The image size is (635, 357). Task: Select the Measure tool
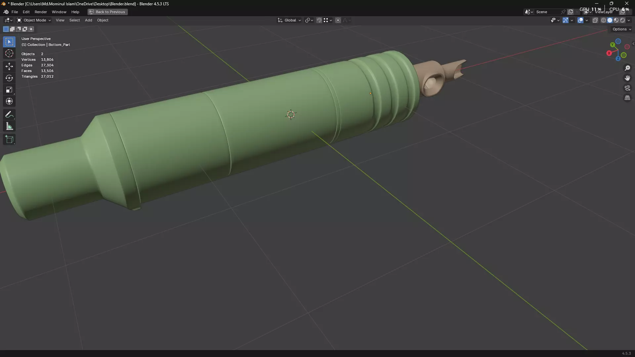tap(9, 127)
